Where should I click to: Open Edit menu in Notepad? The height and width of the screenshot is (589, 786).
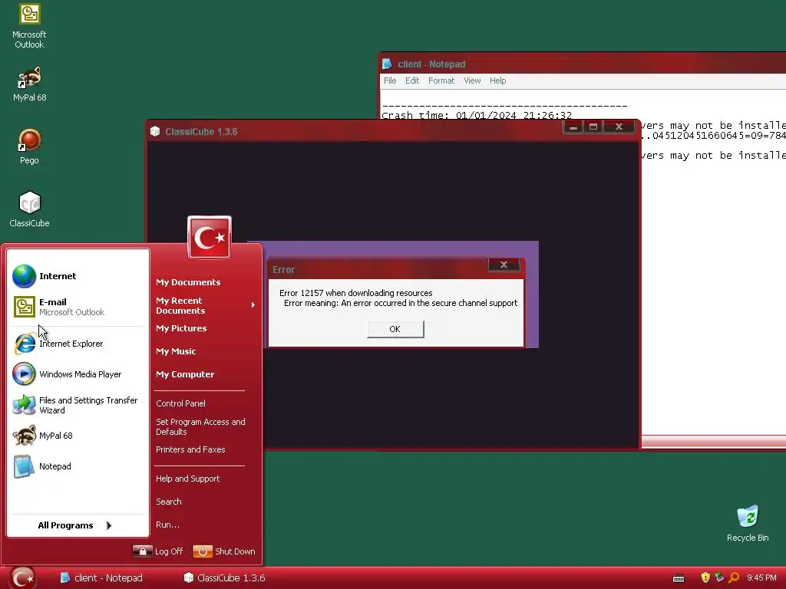pyautogui.click(x=412, y=81)
